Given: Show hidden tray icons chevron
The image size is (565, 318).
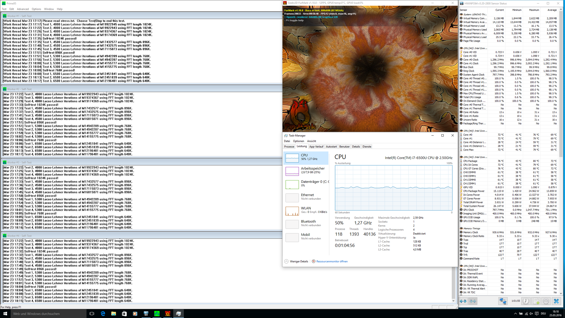Looking at the screenshot, I should click(515, 314).
